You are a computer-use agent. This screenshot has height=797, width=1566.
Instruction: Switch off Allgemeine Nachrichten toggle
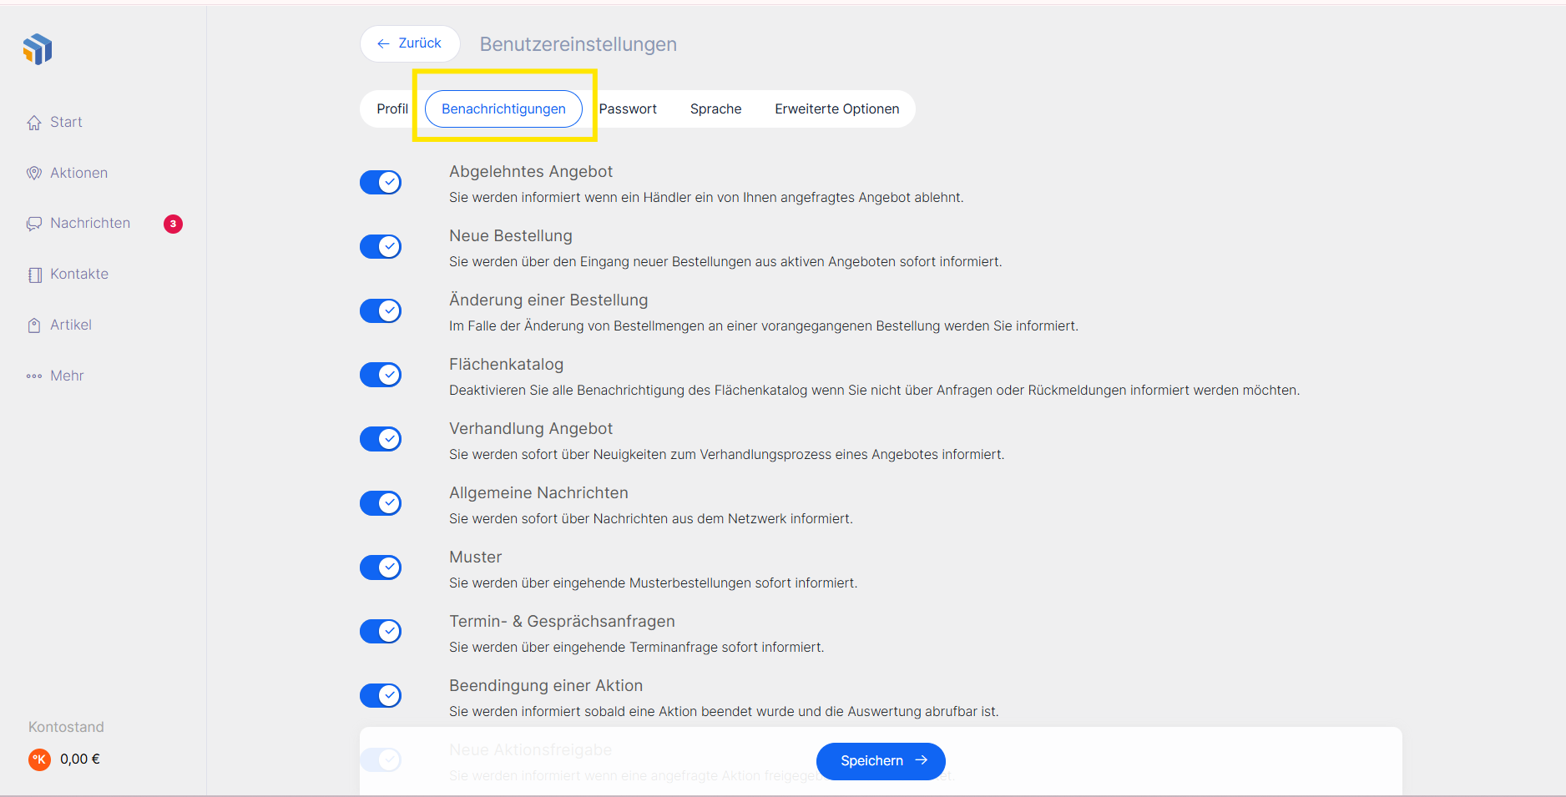pyautogui.click(x=381, y=503)
